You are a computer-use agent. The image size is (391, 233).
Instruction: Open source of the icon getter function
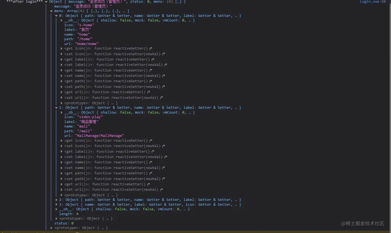[x=151, y=48]
